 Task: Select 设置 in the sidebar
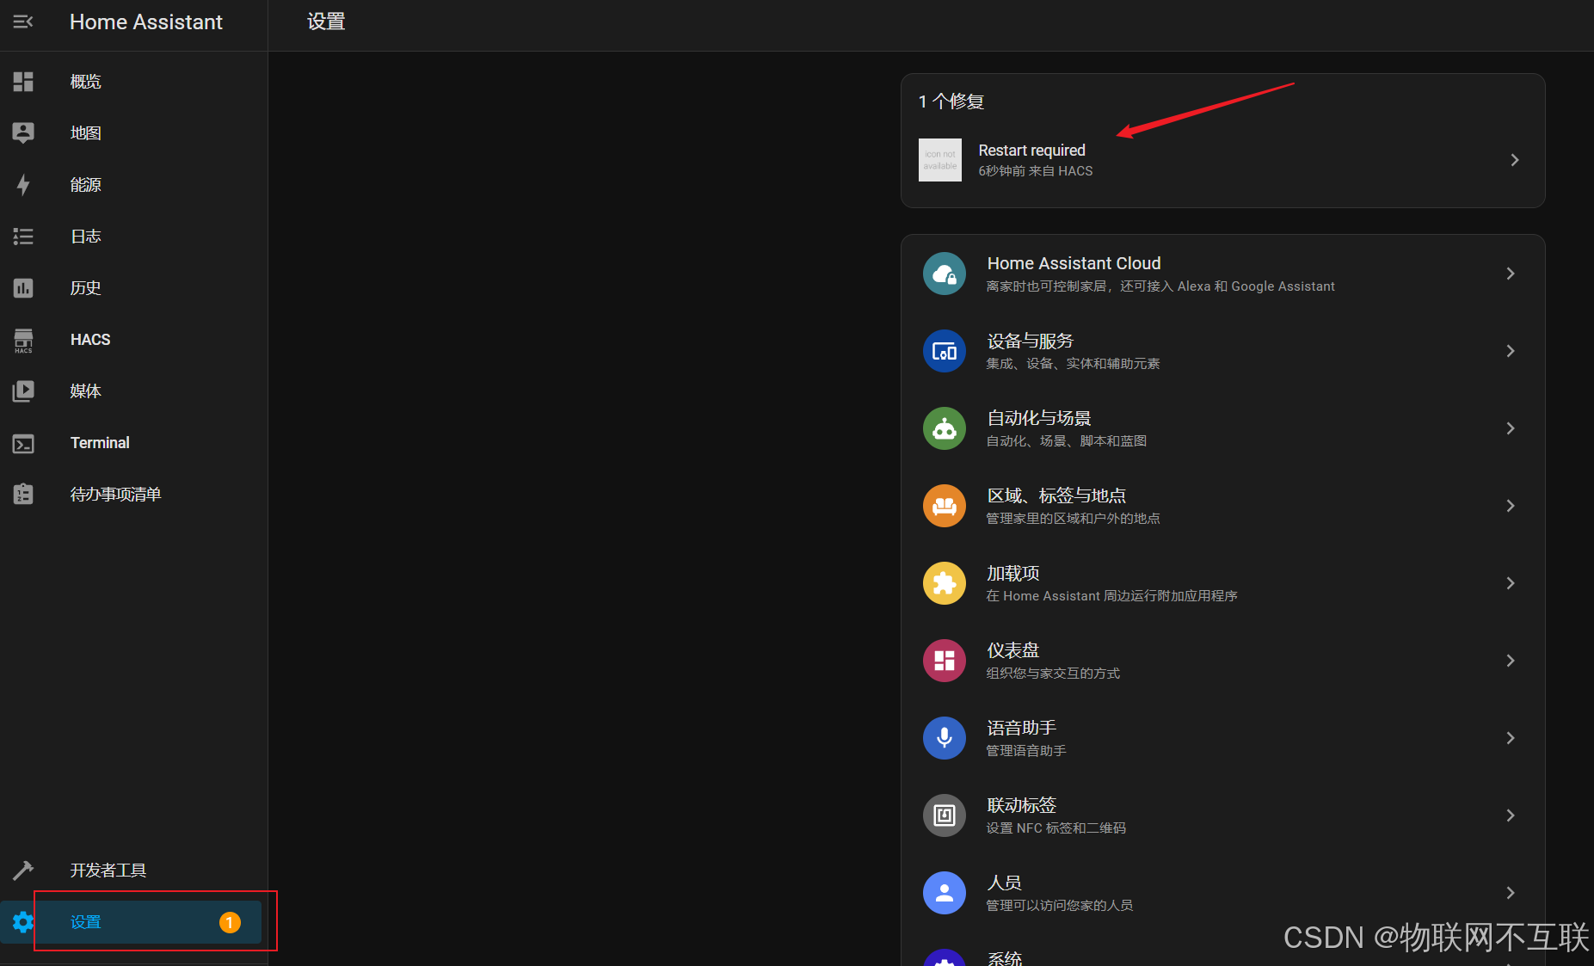[132, 922]
